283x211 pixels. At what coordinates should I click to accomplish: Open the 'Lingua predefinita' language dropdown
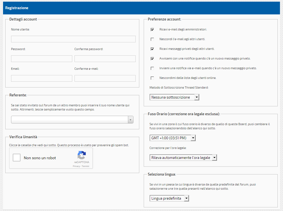coord(169,198)
